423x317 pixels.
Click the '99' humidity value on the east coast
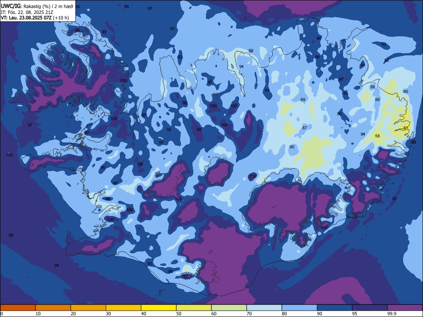coord(414,142)
